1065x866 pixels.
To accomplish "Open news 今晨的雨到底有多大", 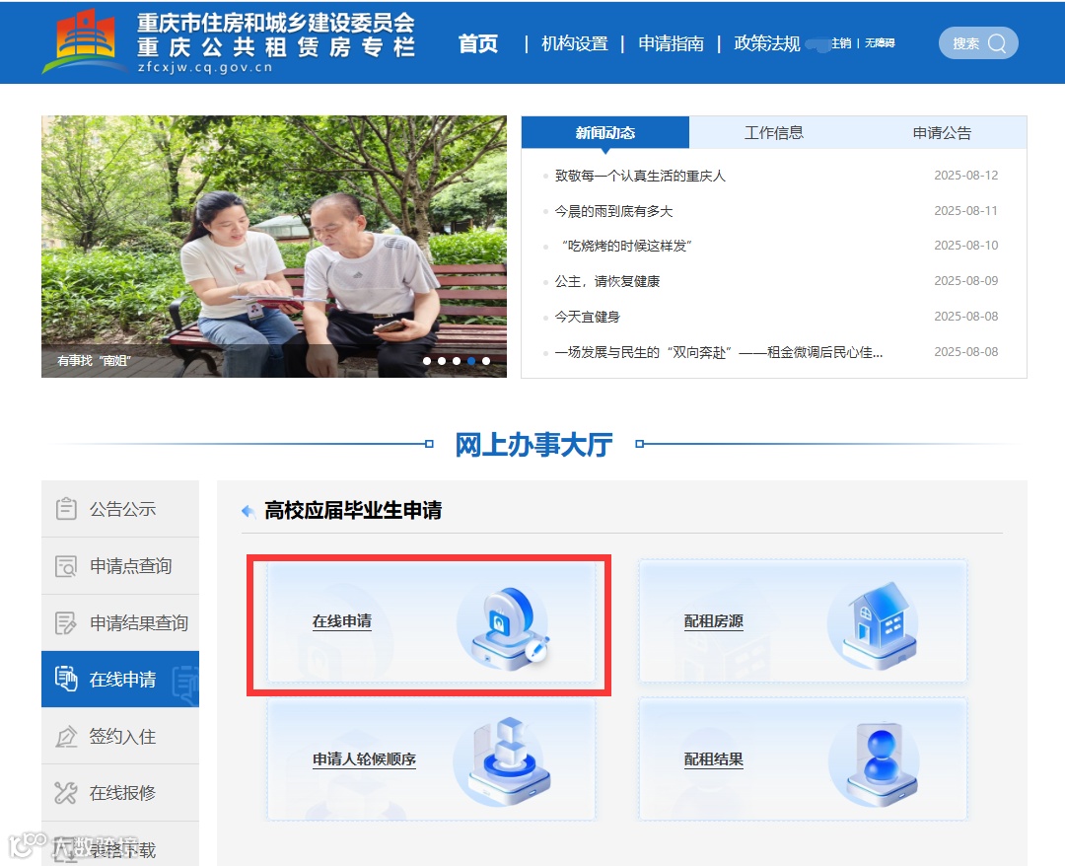I will click(x=614, y=211).
